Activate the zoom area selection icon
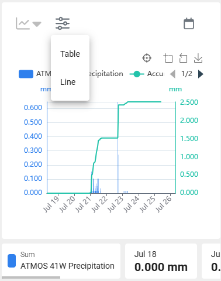Screen dimensions: 221x281 168,58
